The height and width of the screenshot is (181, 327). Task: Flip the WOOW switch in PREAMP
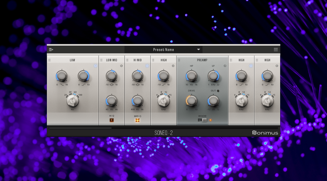[x=202, y=120]
